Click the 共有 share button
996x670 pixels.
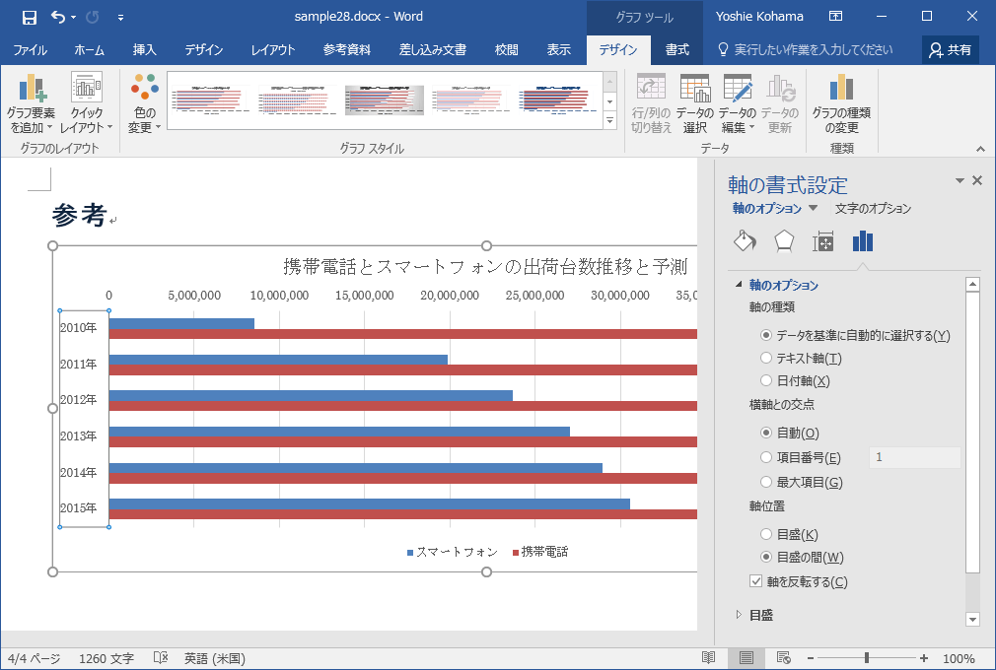pos(951,50)
